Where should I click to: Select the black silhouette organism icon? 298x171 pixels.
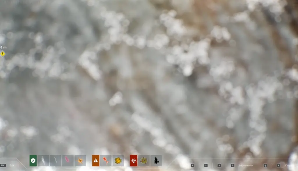pos(156,161)
